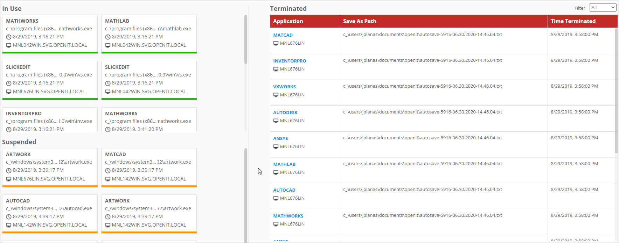Click the terminated time in the AUTODESK row
Screen dimensions: 619x243
pos(574,112)
